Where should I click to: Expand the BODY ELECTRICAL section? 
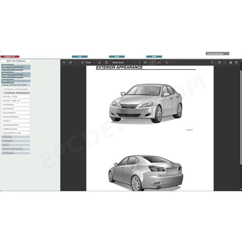point(16,149)
